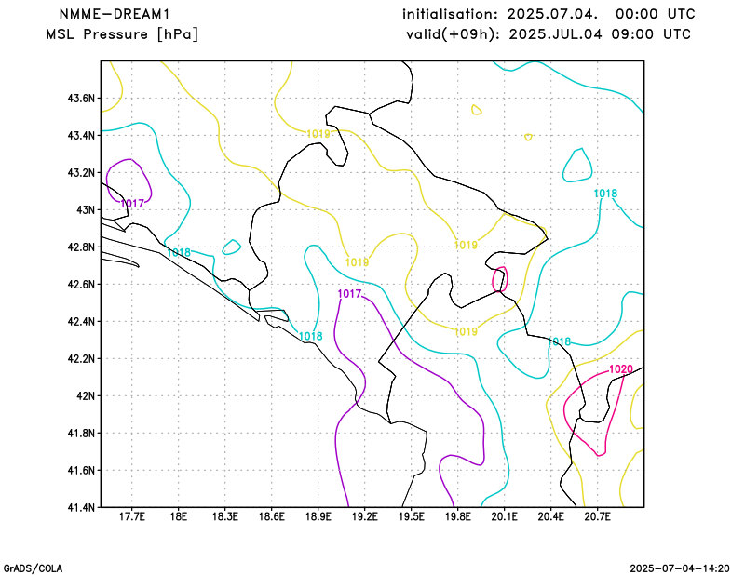This screenshot has height=575, width=745.
Task: Select the 42.4N latitude label
Action: (82, 321)
